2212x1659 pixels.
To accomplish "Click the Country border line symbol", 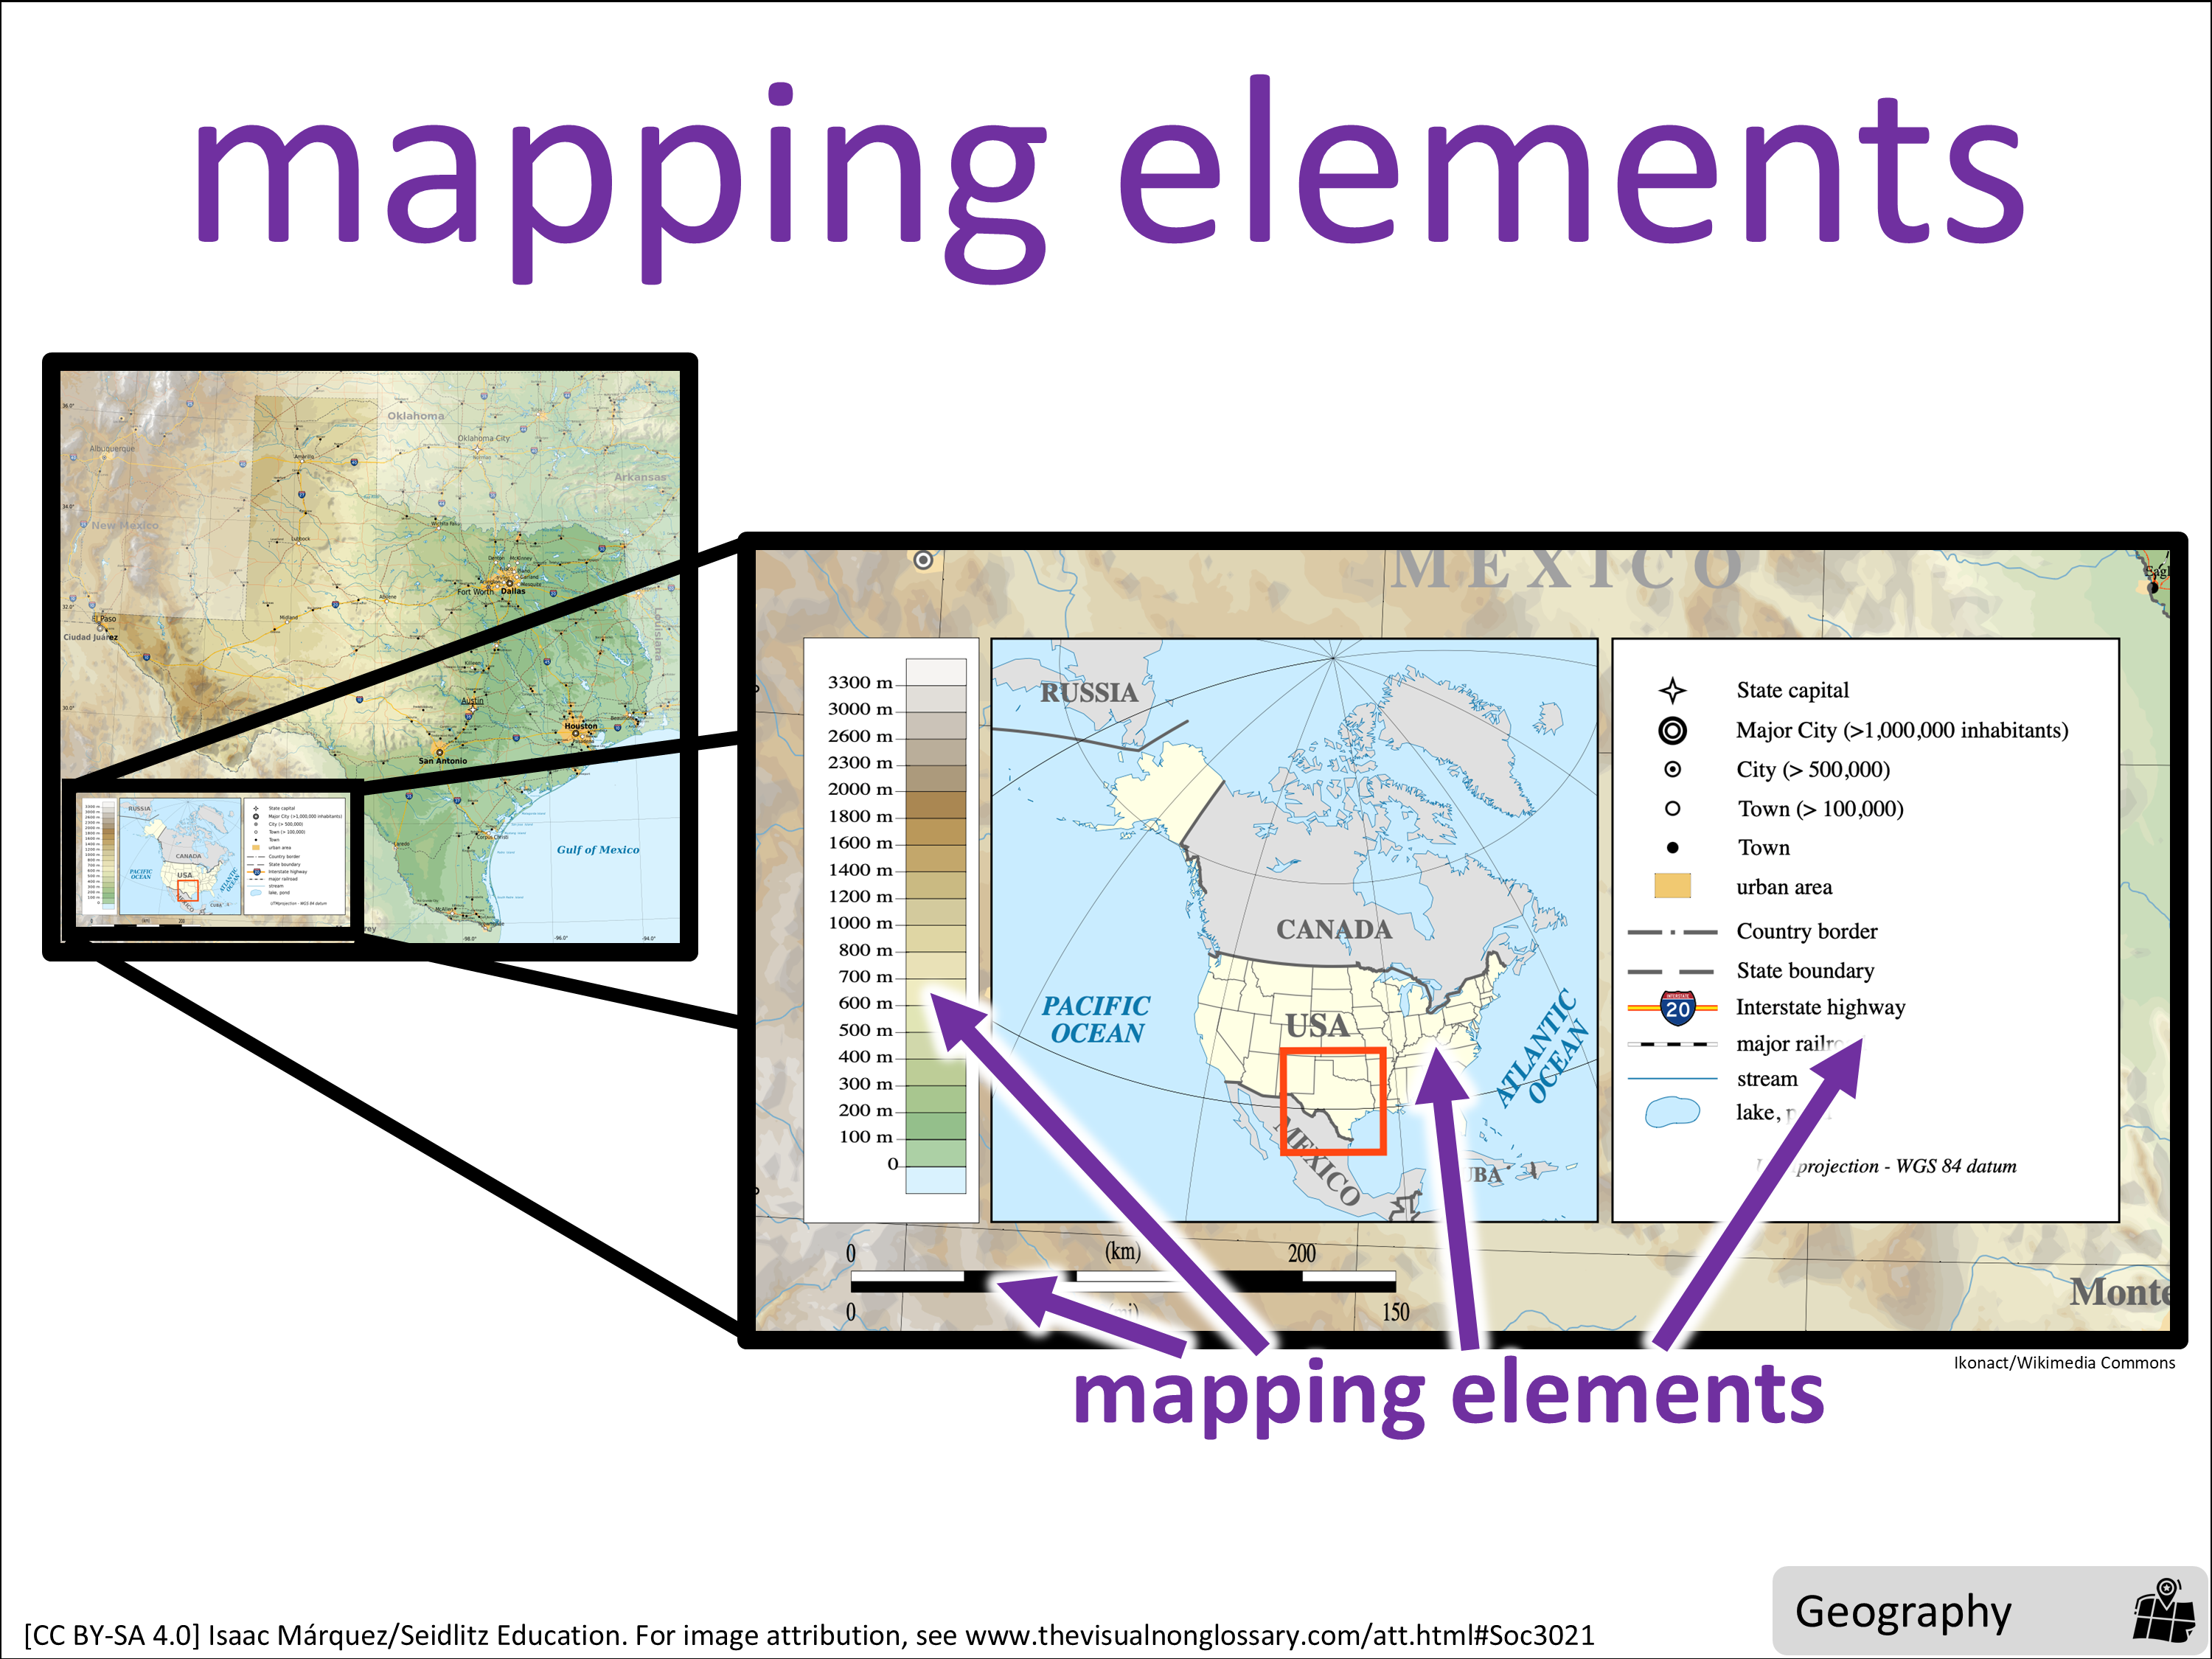I will pos(1672,932).
